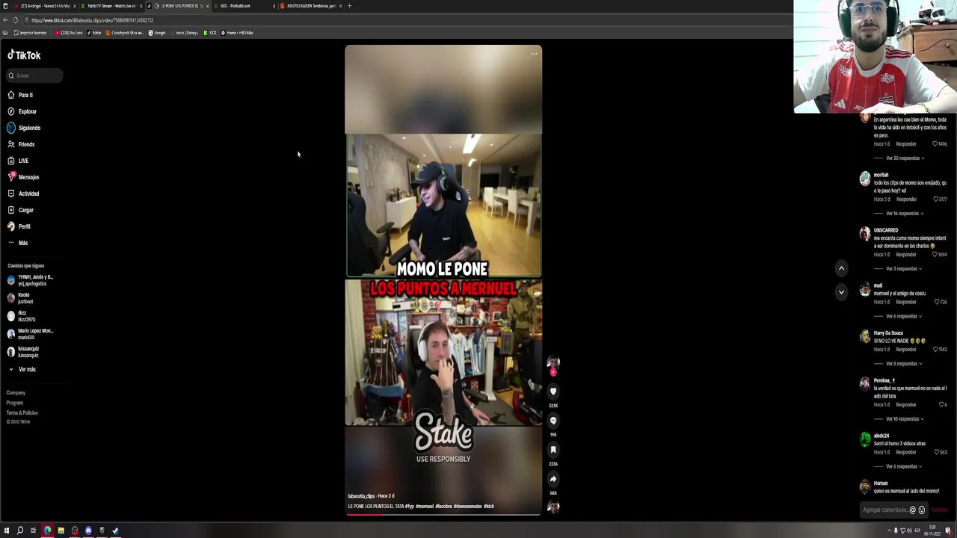This screenshot has width=957, height=538.
Task: Switch to FabitoTV Stream browser tab
Action: [112, 6]
